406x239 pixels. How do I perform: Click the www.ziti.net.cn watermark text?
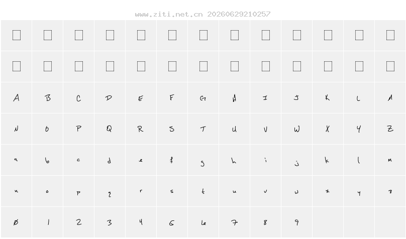(x=169, y=14)
